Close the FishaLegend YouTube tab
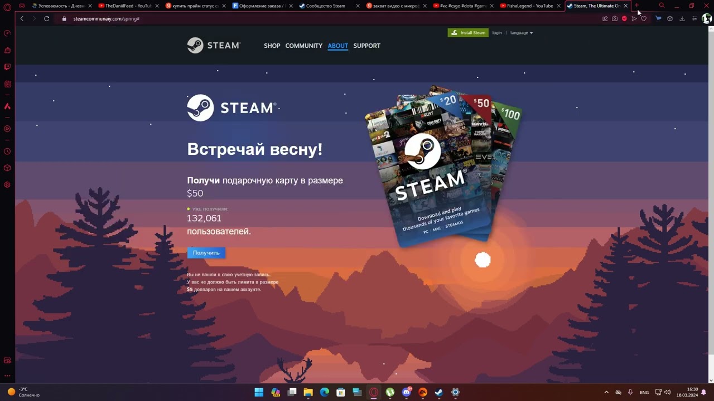 coord(558,6)
